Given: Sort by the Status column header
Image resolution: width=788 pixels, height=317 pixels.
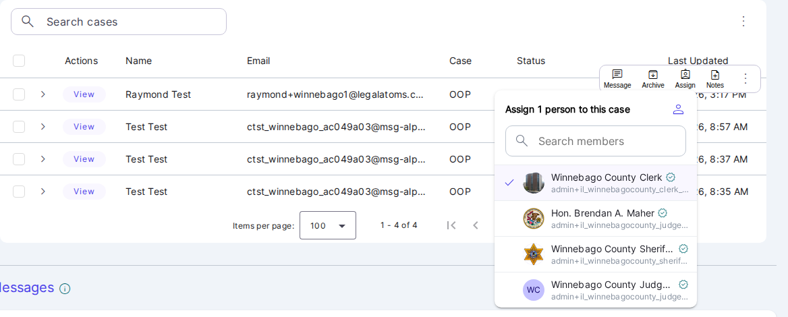Looking at the screenshot, I should click(531, 61).
